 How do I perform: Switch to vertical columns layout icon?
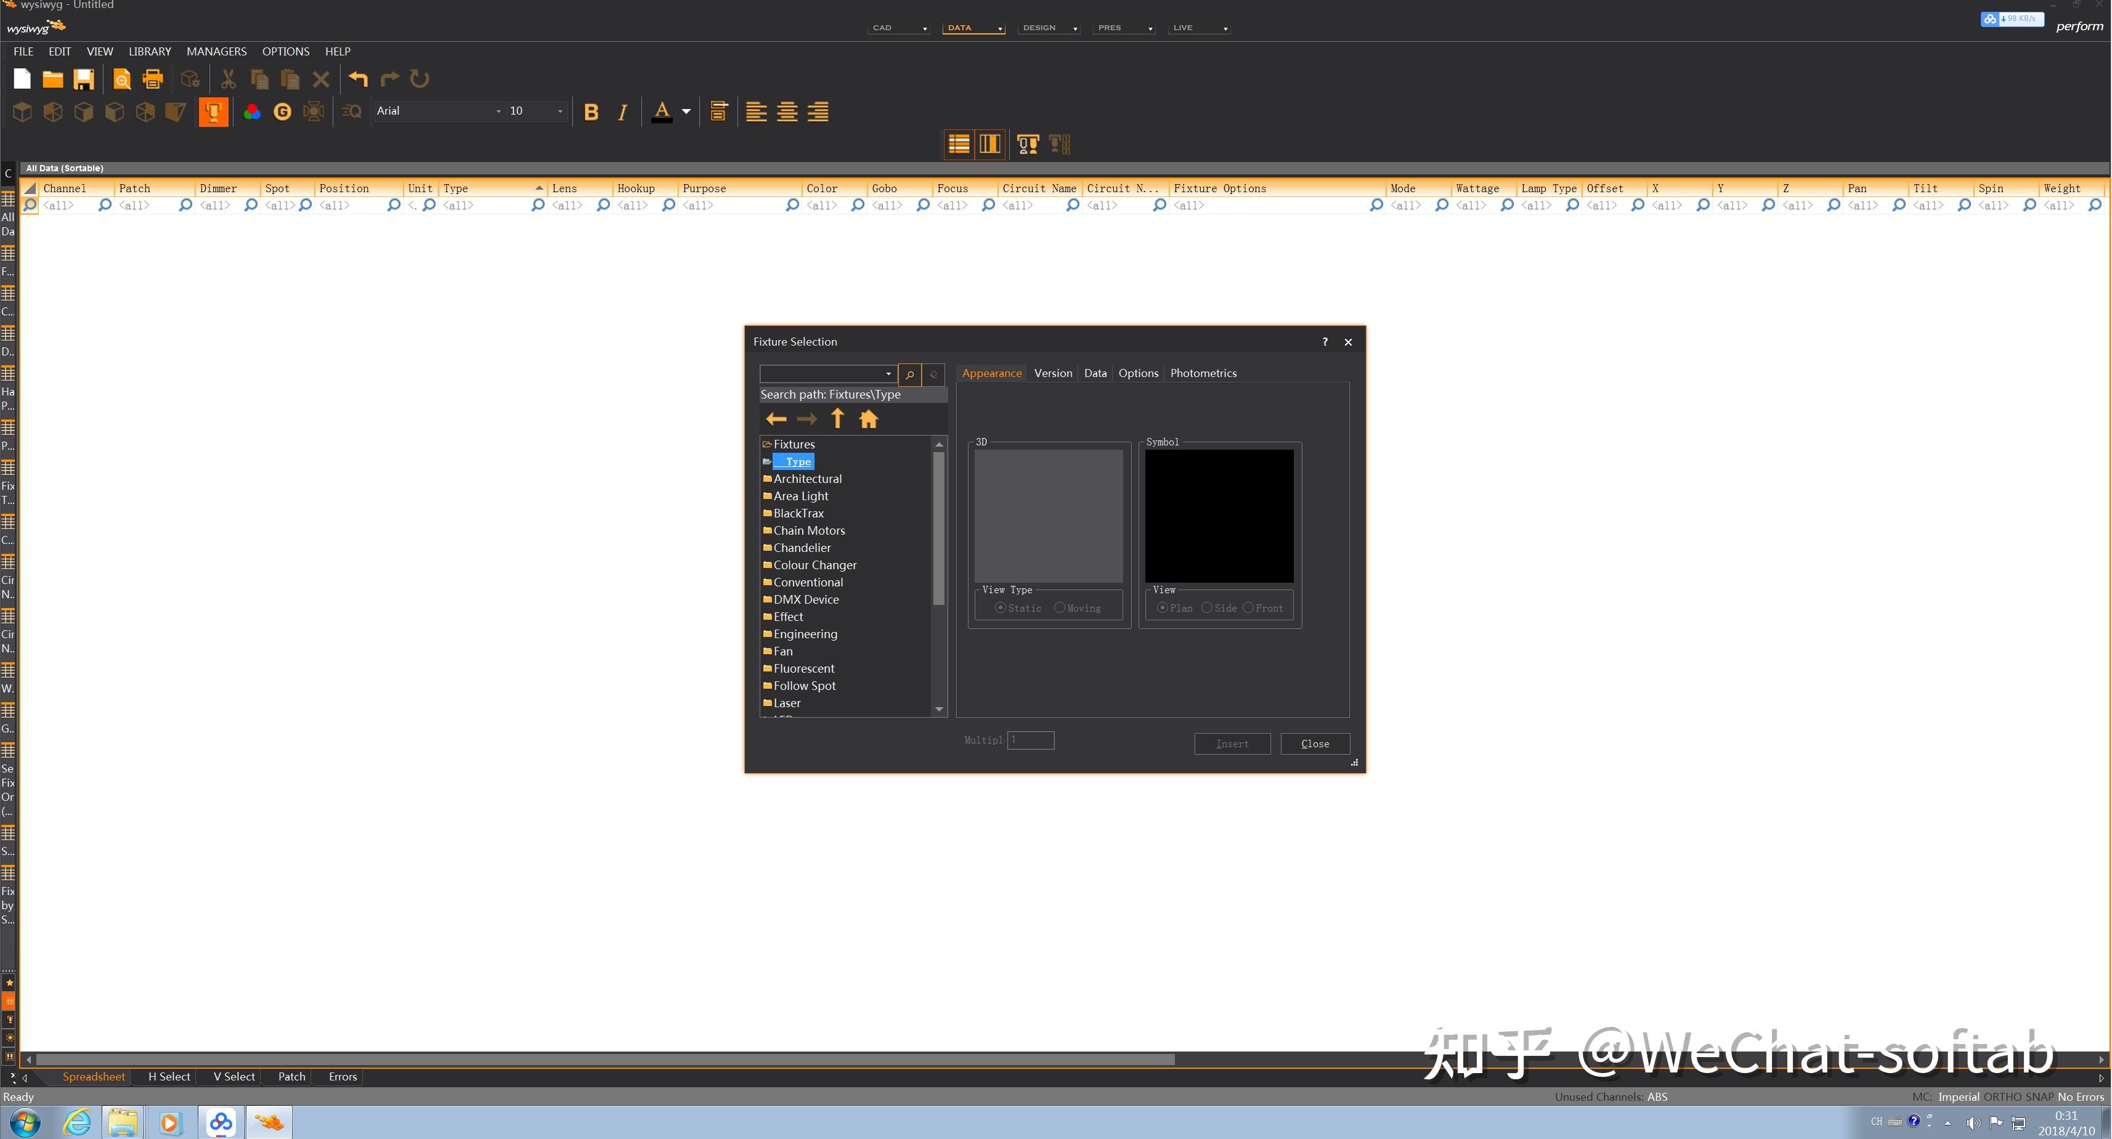pyautogui.click(x=989, y=144)
